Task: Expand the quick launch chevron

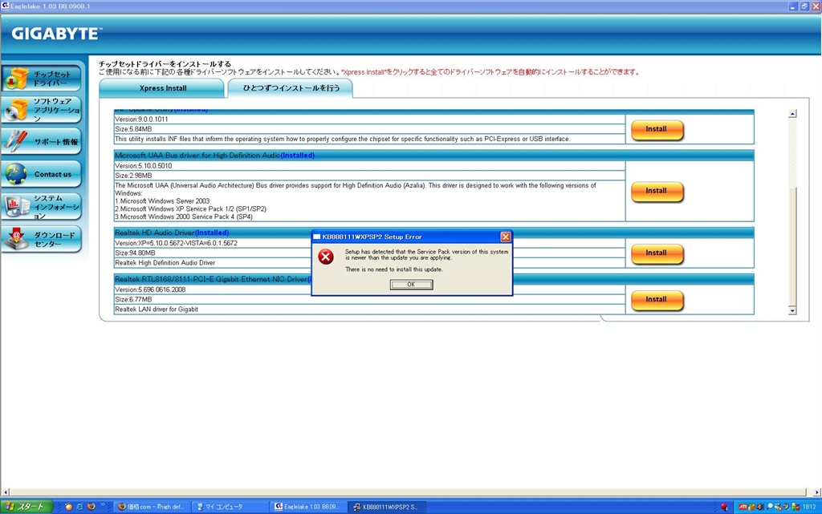Action: (103, 505)
